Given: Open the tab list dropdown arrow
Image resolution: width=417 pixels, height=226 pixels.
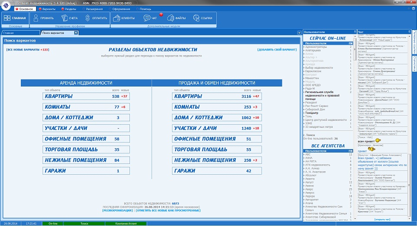Looking at the screenshot, I should point(299,33).
